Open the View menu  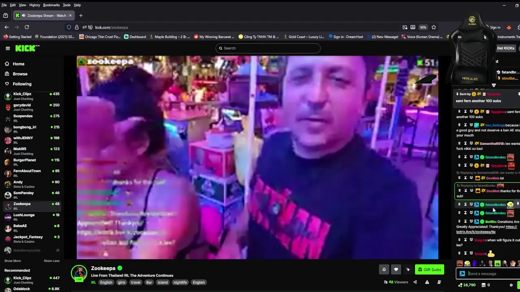pyautogui.click(x=22, y=5)
